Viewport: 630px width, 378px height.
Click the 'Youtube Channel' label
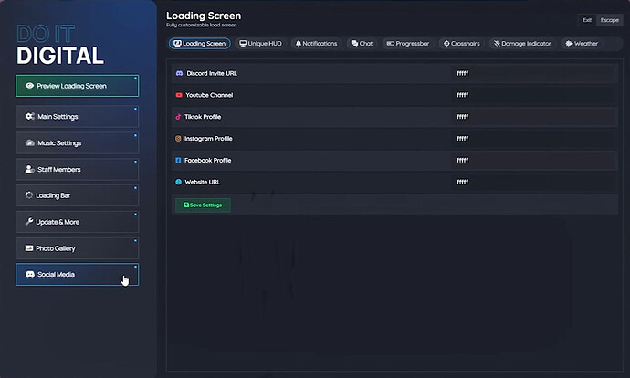tap(209, 95)
